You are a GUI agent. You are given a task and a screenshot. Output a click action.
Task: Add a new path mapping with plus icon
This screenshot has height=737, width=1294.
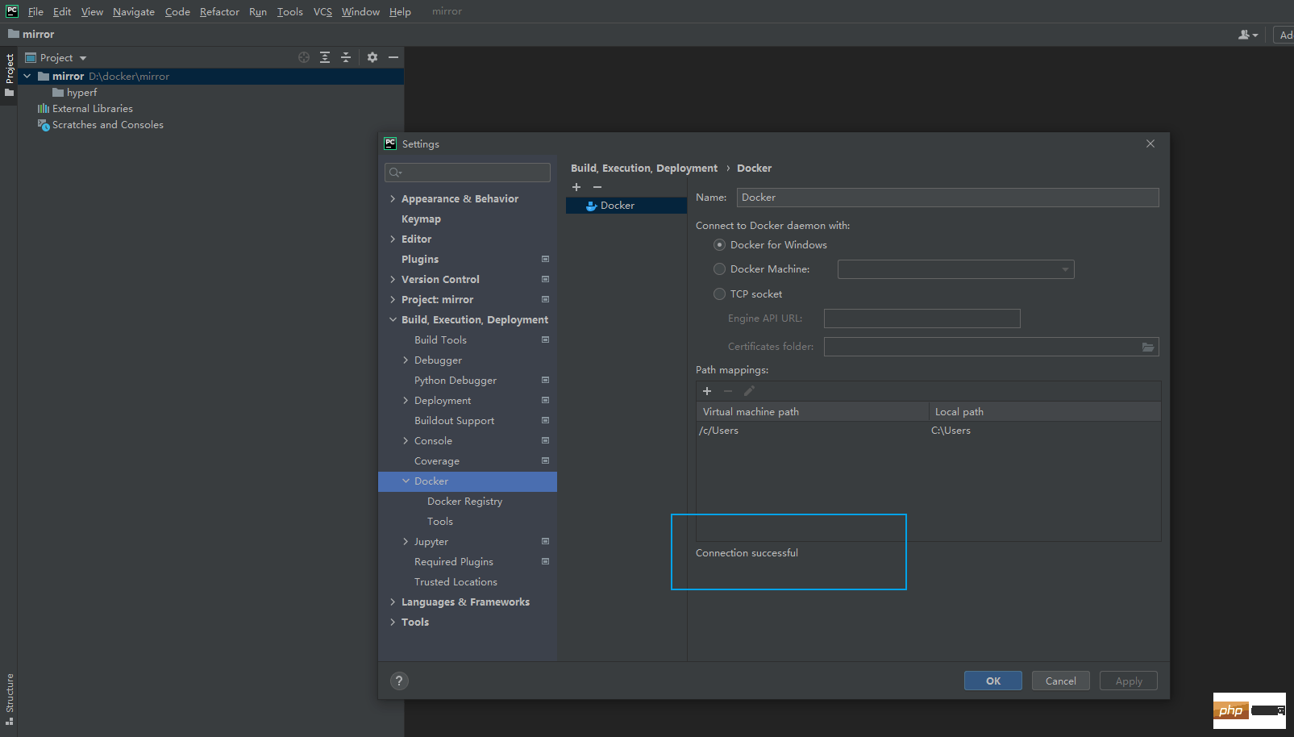coord(707,391)
